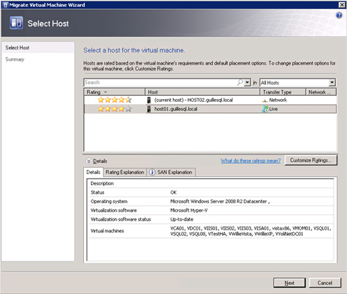Collapse the Details section chevron
Screen dimensions: 347x294
[89, 161]
